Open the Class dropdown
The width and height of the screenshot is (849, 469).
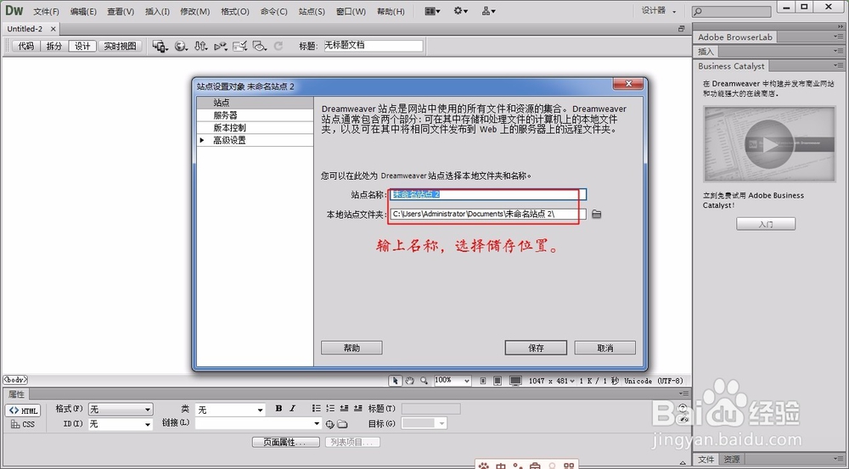click(230, 410)
